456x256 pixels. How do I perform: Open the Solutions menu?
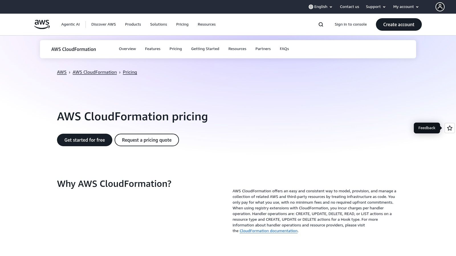[x=158, y=24]
